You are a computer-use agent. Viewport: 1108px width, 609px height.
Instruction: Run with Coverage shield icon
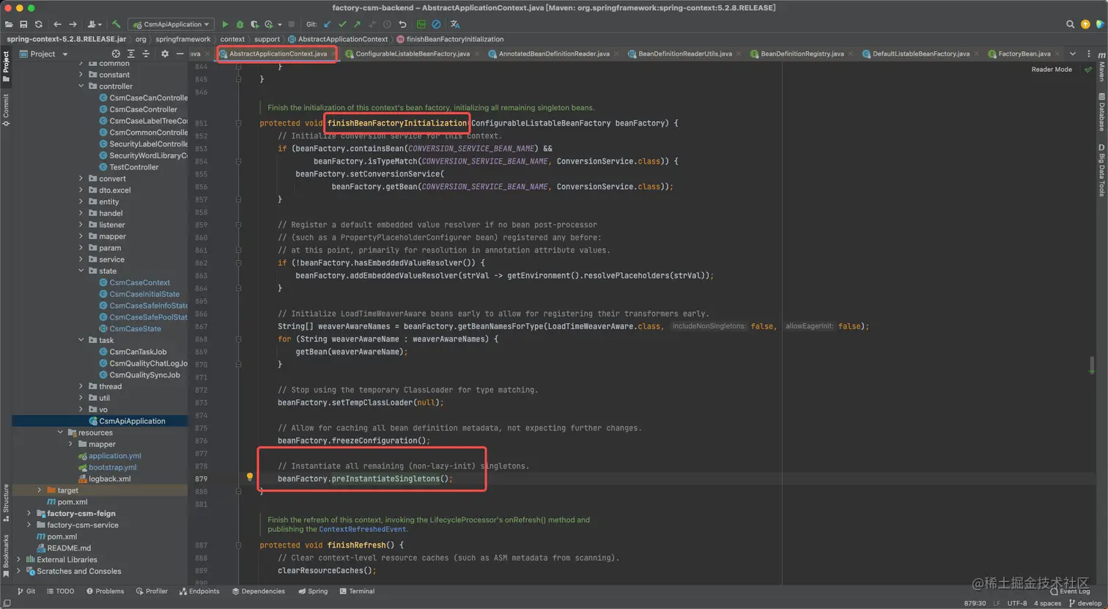tap(254, 24)
